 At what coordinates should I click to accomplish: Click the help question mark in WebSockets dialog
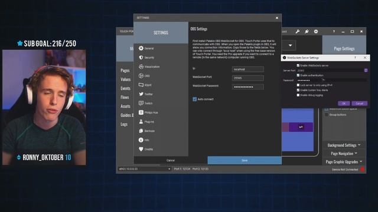pyautogui.click(x=355, y=58)
